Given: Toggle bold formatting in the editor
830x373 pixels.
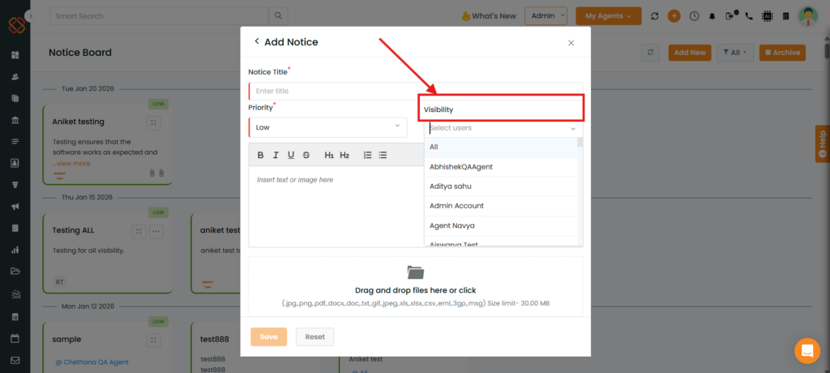Looking at the screenshot, I should pos(260,155).
